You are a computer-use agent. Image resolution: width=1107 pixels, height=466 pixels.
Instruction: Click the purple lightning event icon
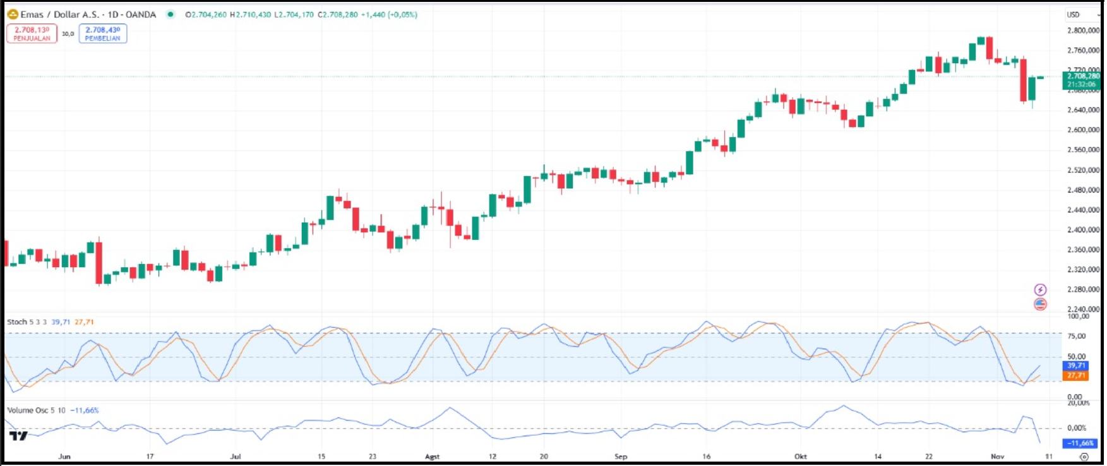pyautogui.click(x=1040, y=290)
